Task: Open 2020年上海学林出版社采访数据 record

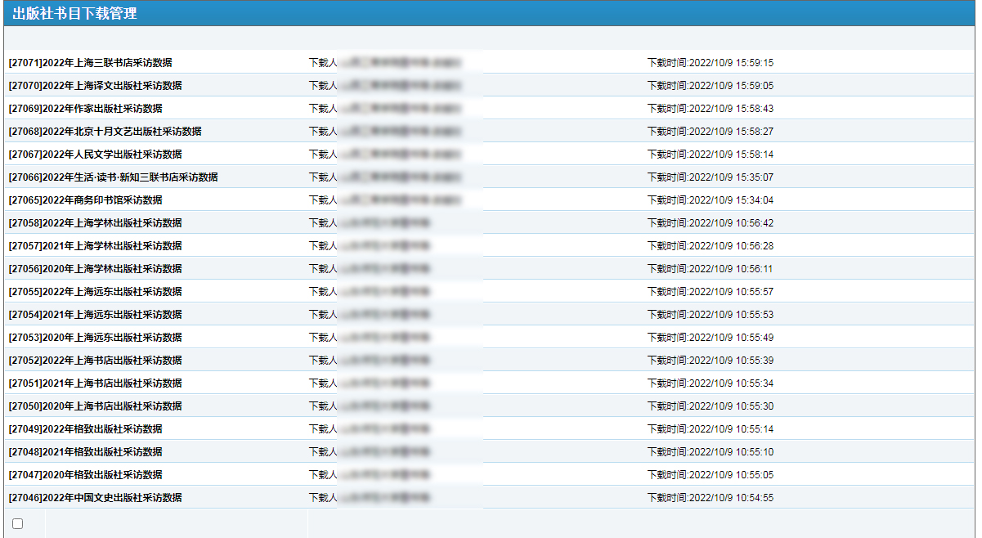Action: pos(95,269)
